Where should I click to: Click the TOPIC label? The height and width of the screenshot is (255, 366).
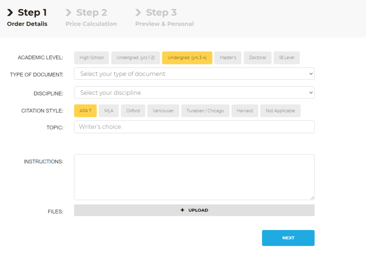coord(55,127)
